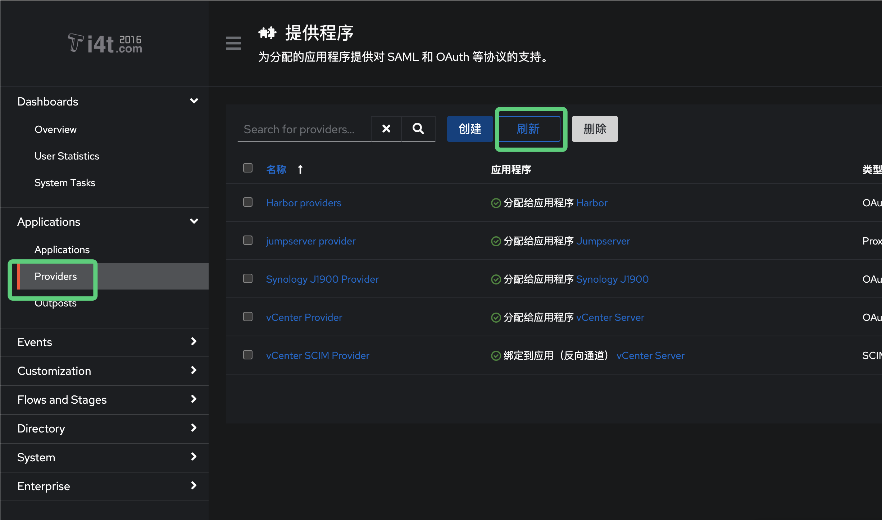Click the i4t.com logo
Viewport: 882px width, 520px height.
click(105, 43)
